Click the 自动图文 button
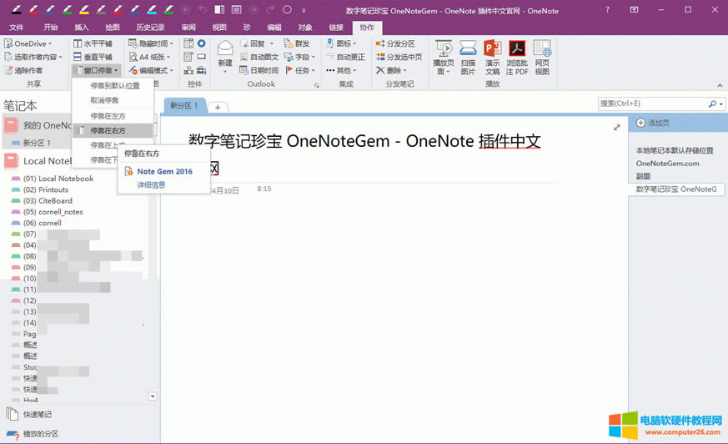The image size is (728, 444). 259,57
